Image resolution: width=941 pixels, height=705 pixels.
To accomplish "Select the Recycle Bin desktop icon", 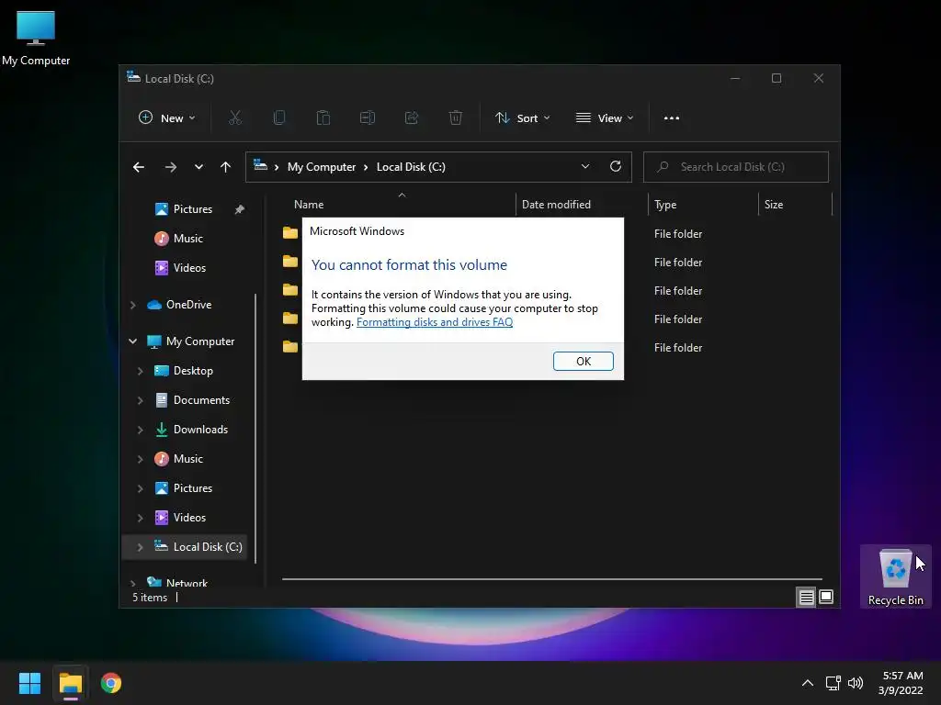I will point(895,576).
